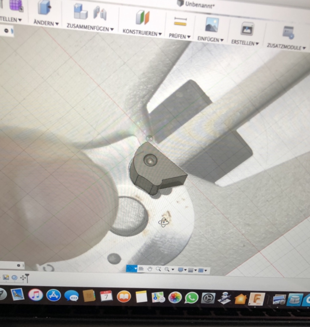Image resolution: width=310 pixels, height=327 pixels.
Task: Click the insert image icon above EINFÜGEN
Action: 212,25
